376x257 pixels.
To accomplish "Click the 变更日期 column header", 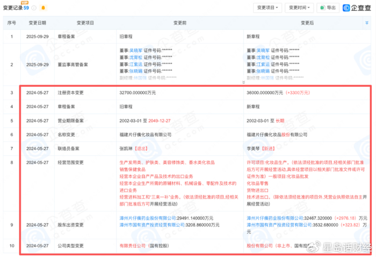I will 38,23.
